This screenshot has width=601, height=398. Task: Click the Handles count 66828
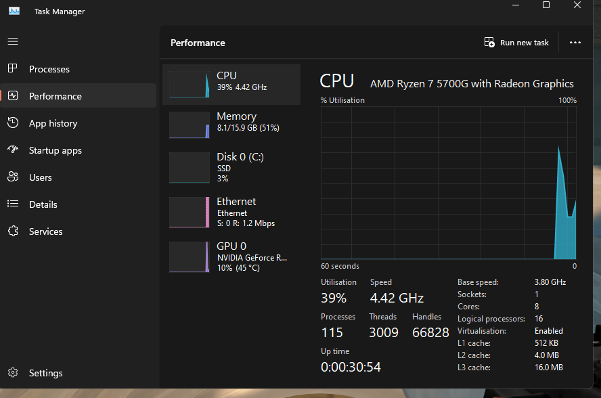pos(430,332)
